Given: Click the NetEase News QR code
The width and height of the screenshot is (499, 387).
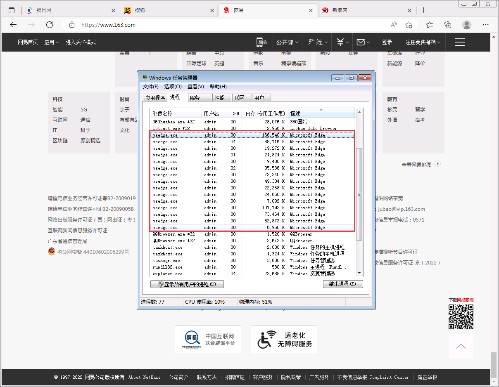Looking at the screenshot, I should pyautogui.click(x=461, y=316).
